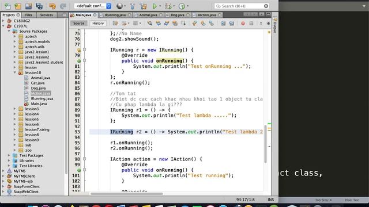Switch to the Services tab
This screenshot has height=207, width=369.
46,15
